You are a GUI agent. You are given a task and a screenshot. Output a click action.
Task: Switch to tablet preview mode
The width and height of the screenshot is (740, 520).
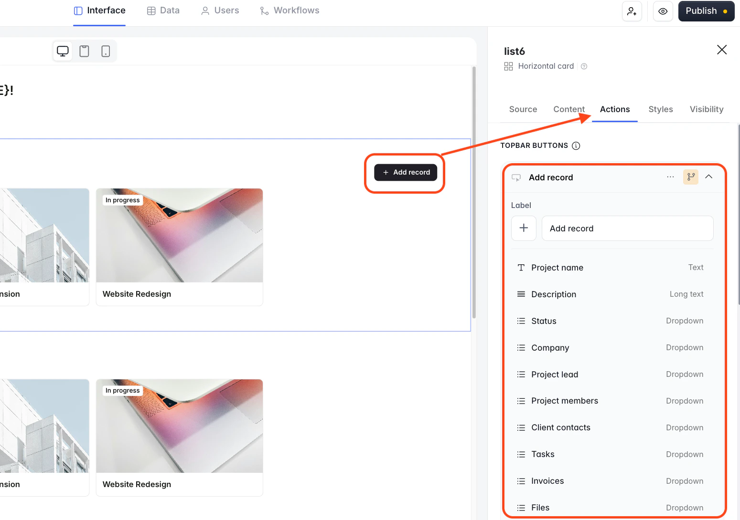pos(84,51)
